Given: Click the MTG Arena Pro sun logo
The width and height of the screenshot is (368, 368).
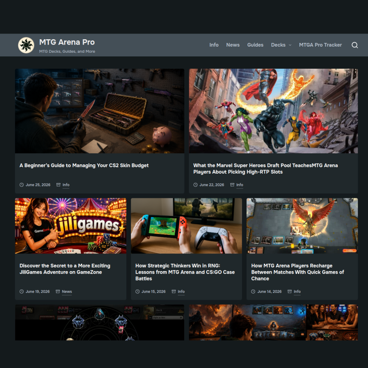Looking at the screenshot, I should point(26,45).
